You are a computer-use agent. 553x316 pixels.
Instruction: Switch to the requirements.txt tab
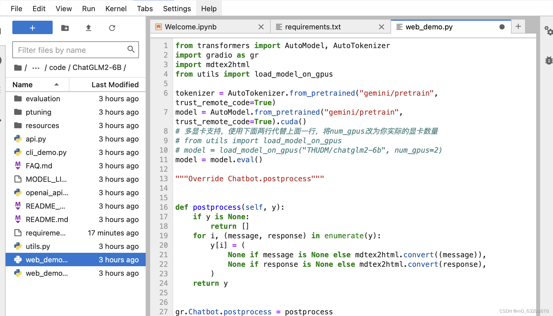pos(313,27)
